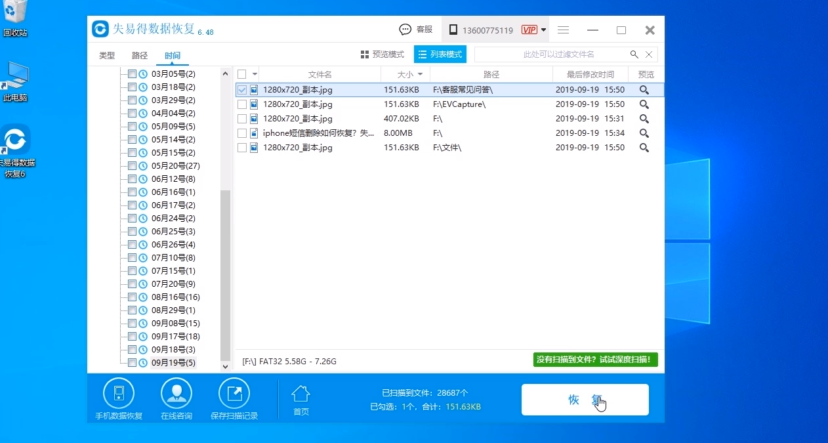Click the 失易得数据恢复 logo in title bar

pos(100,30)
